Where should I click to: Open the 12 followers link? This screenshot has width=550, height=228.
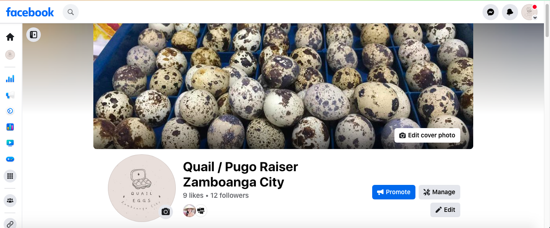click(x=230, y=195)
